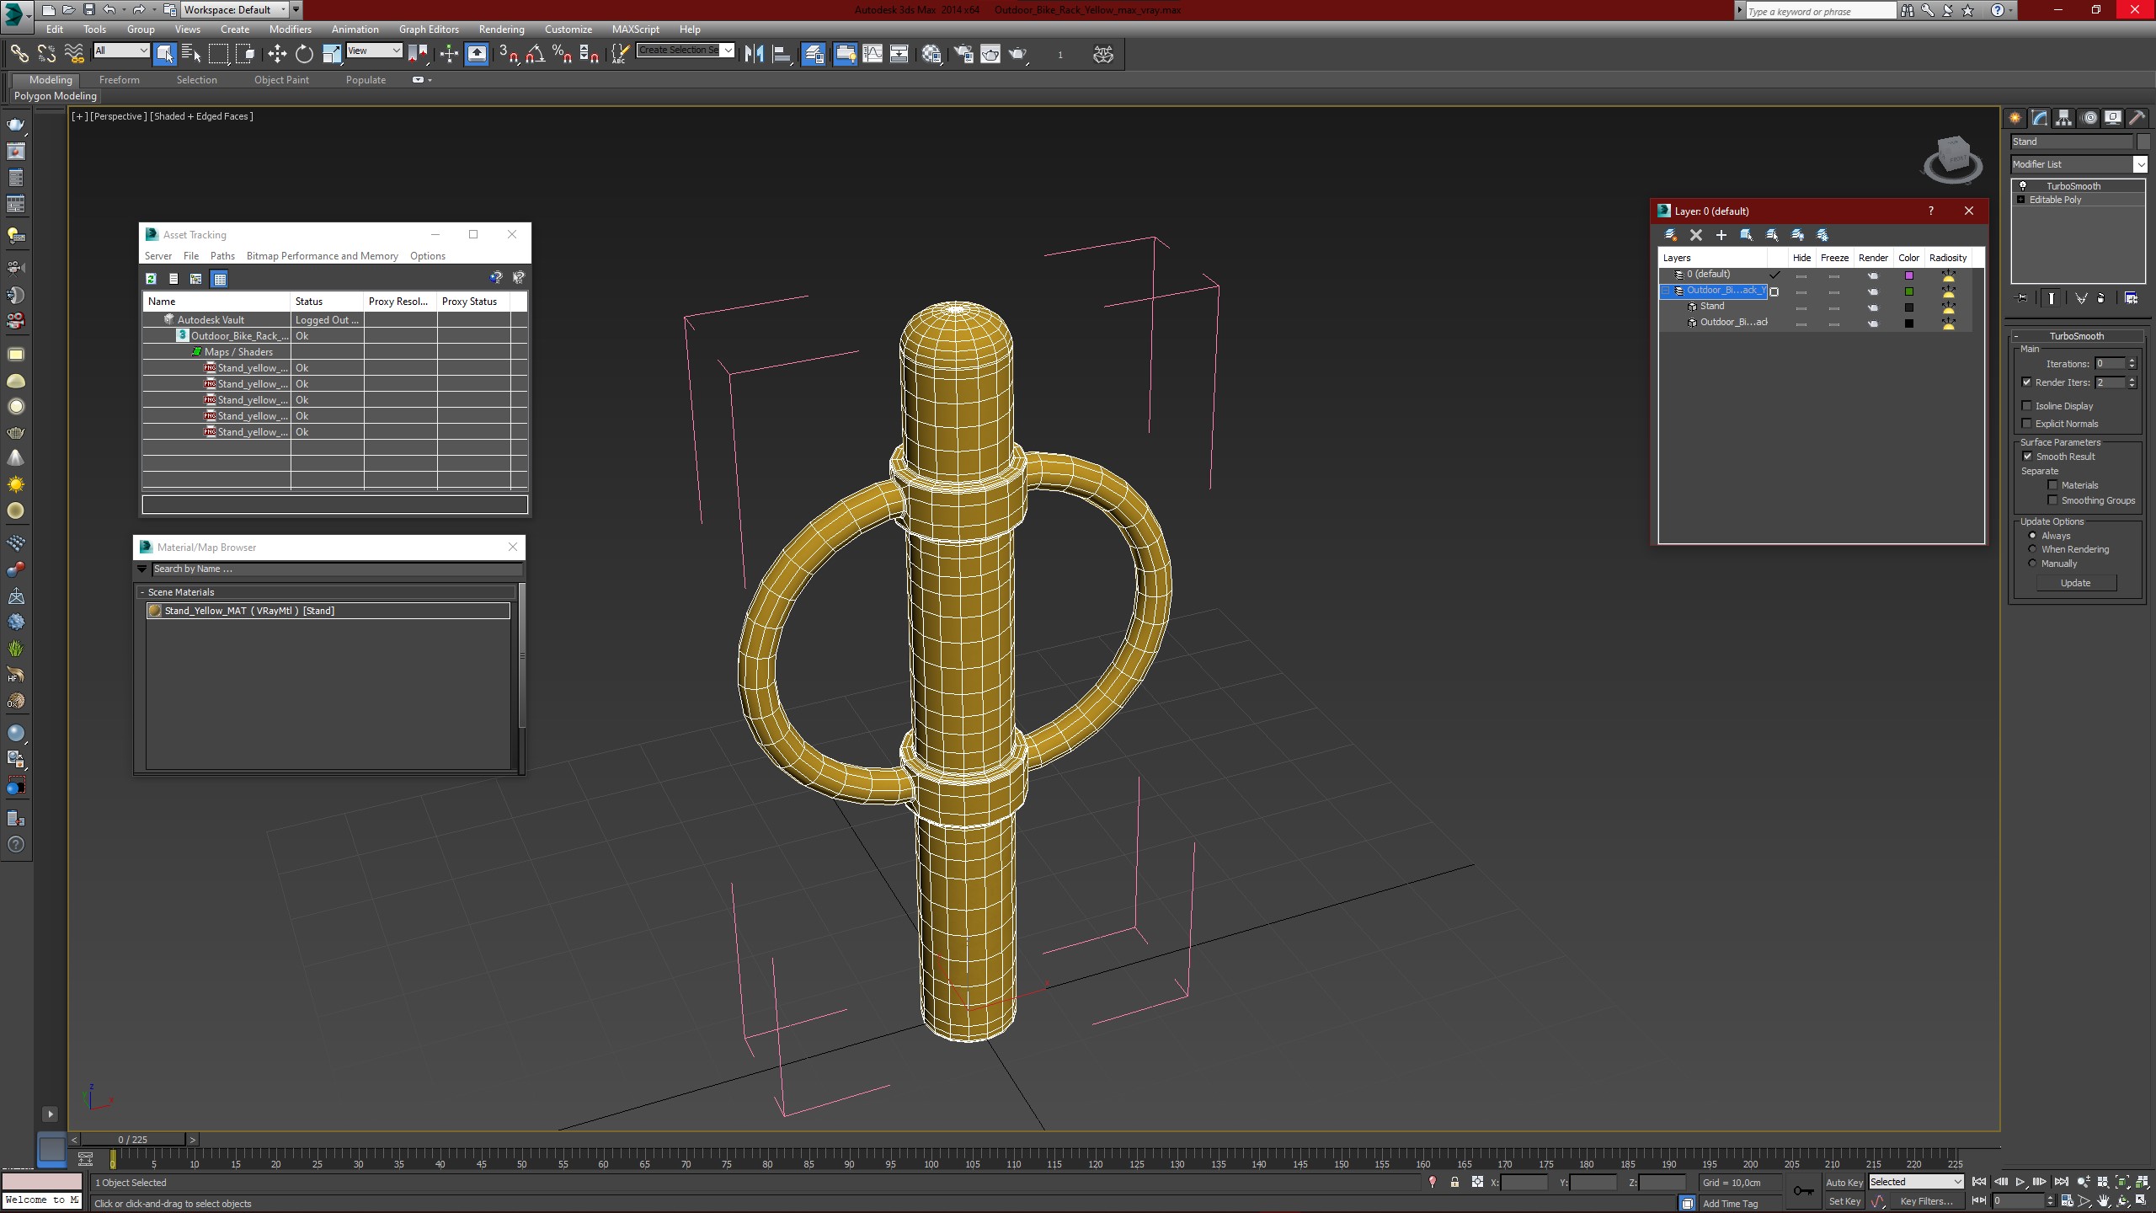
Task: Switch to the Freeform ribbon tab
Action: tap(119, 80)
